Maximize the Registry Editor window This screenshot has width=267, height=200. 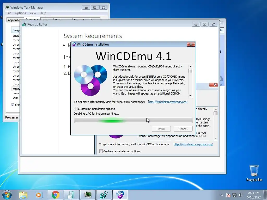pos(204,24)
